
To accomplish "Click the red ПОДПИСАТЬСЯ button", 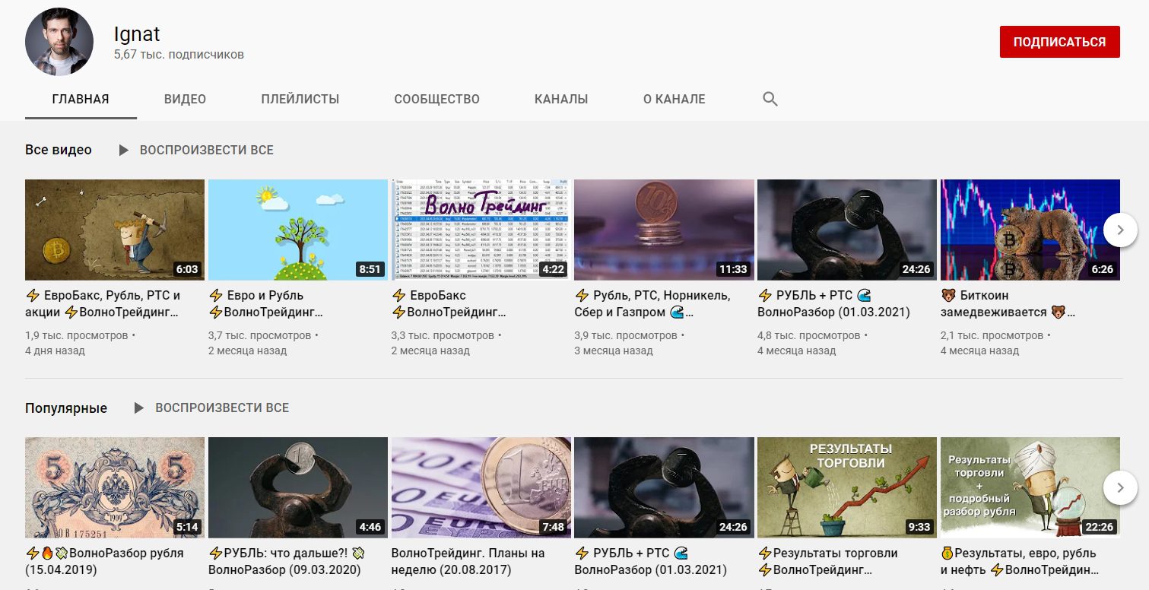I will tap(1059, 42).
